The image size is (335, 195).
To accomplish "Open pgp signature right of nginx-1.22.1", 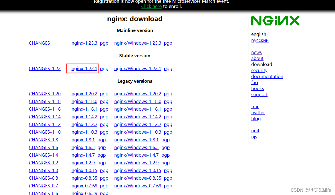I will tap(104, 68).
